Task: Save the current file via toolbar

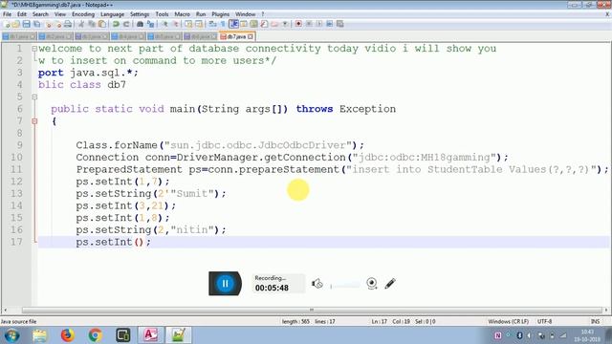Action: pyautogui.click(x=27, y=24)
